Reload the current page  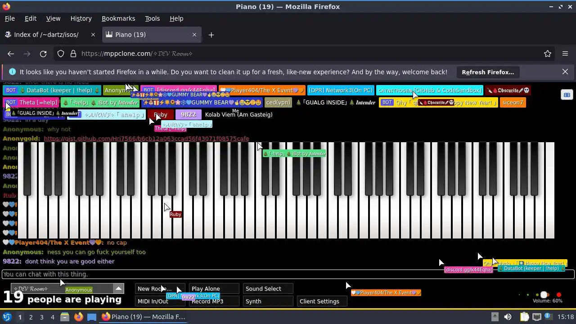(43, 54)
